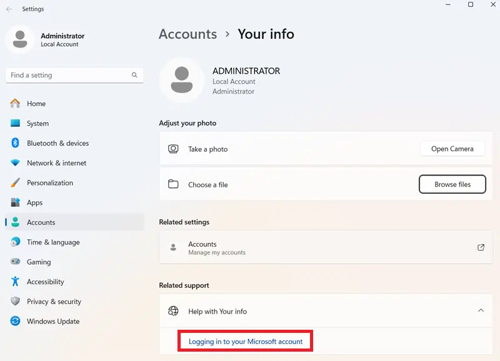The width and height of the screenshot is (500, 361).
Task: Navigate to Accounts via the breadcrumb
Action: click(187, 34)
